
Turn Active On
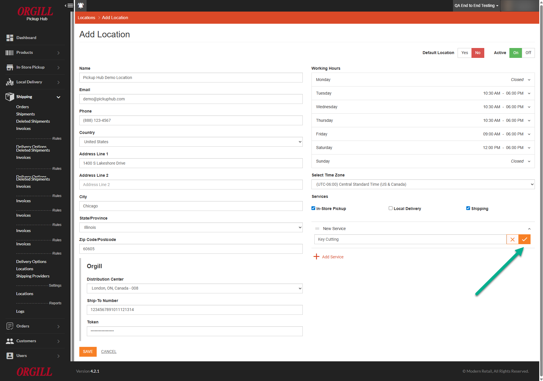(x=516, y=53)
